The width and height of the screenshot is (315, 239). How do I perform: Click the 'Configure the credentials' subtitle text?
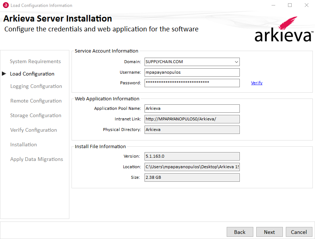click(101, 29)
